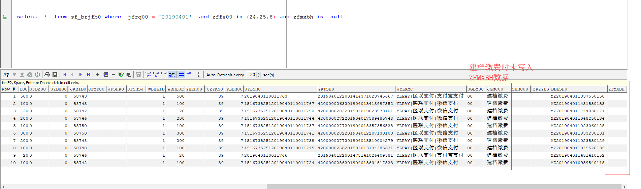Select the Def column width icon
The height and width of the screenshot is (189, 641).
[x=148, y=75]
